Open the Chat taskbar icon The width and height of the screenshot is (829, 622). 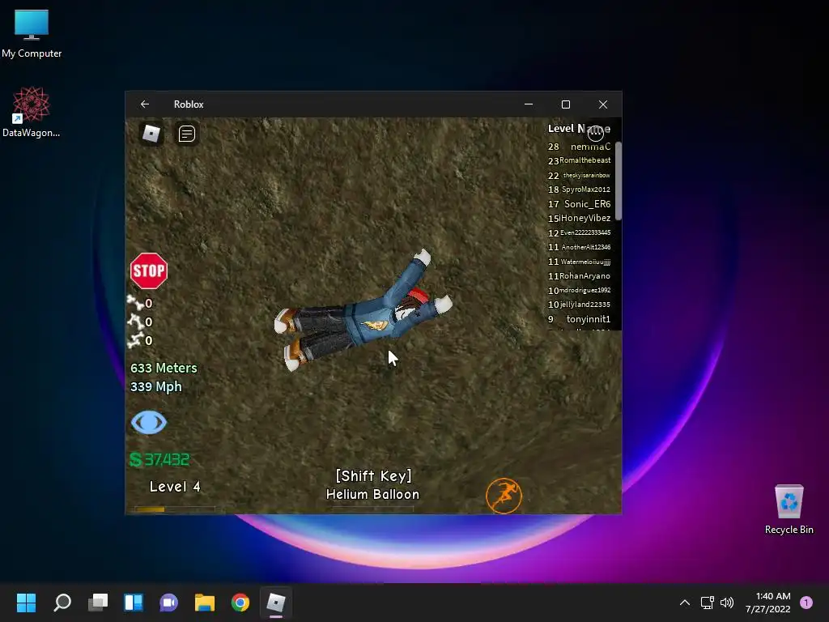168,603
